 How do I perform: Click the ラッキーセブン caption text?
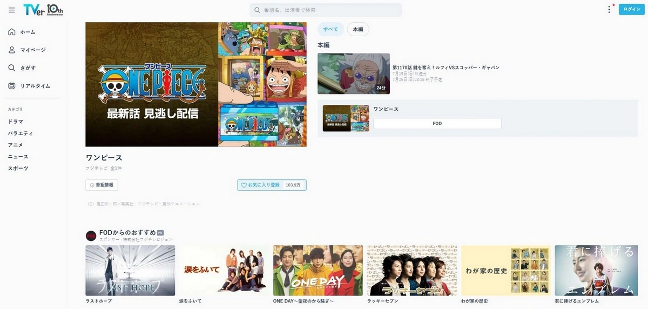(383, 301)
